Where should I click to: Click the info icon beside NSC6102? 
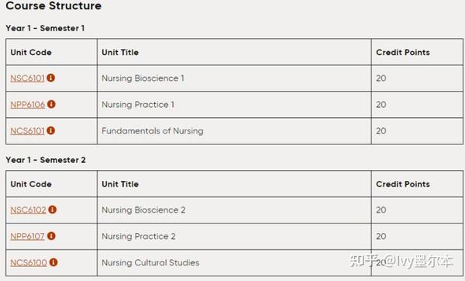click(52, 210)
